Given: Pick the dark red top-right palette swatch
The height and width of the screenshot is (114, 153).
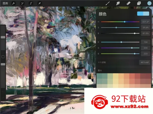Looking at the screenshot, I should pyautogui.click(x=149, y=76).
